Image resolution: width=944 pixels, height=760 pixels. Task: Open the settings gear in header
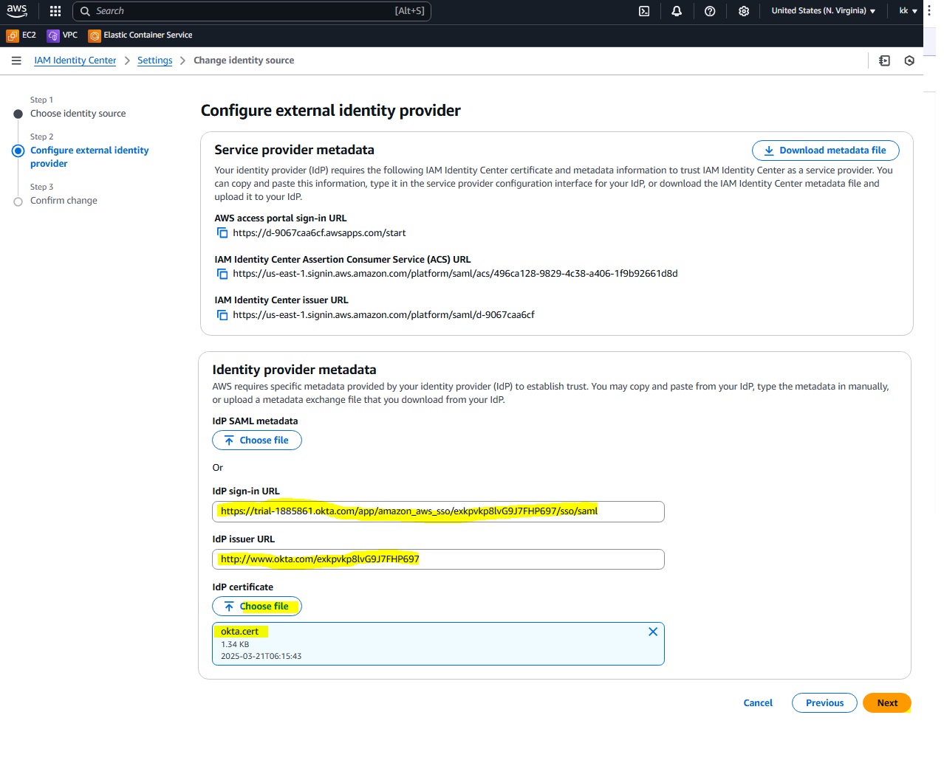click(744, 11)
